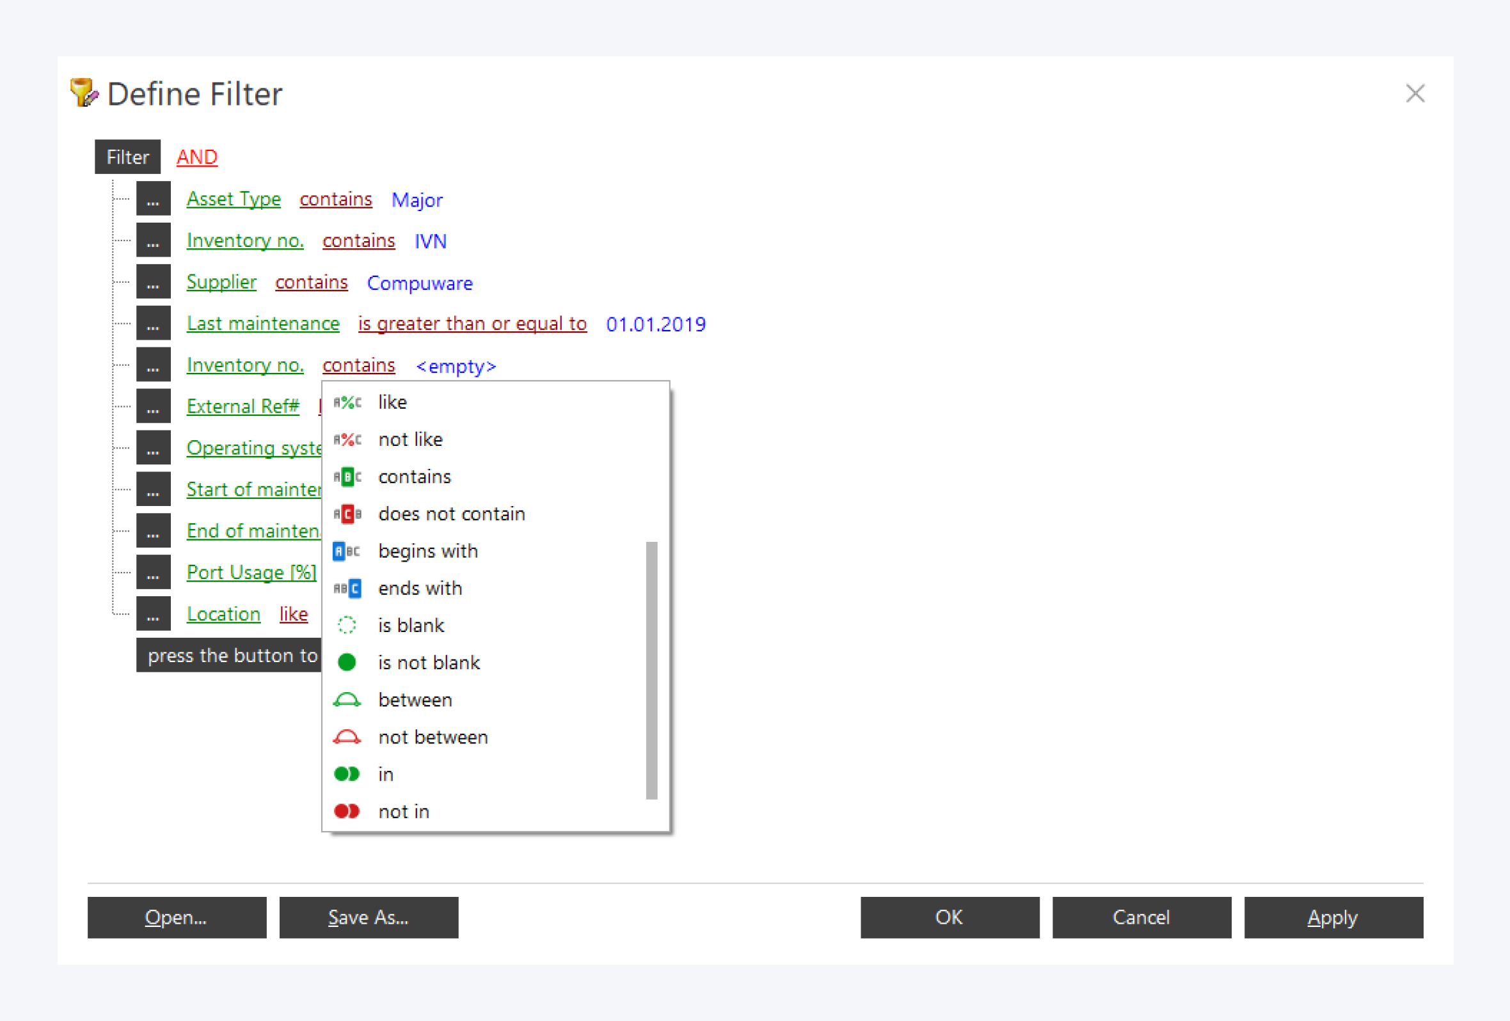The width and height of the screenshot is (1510, 1021).
Task: Open the 'like' operator for Location row
Action: [x=293, y=613]
